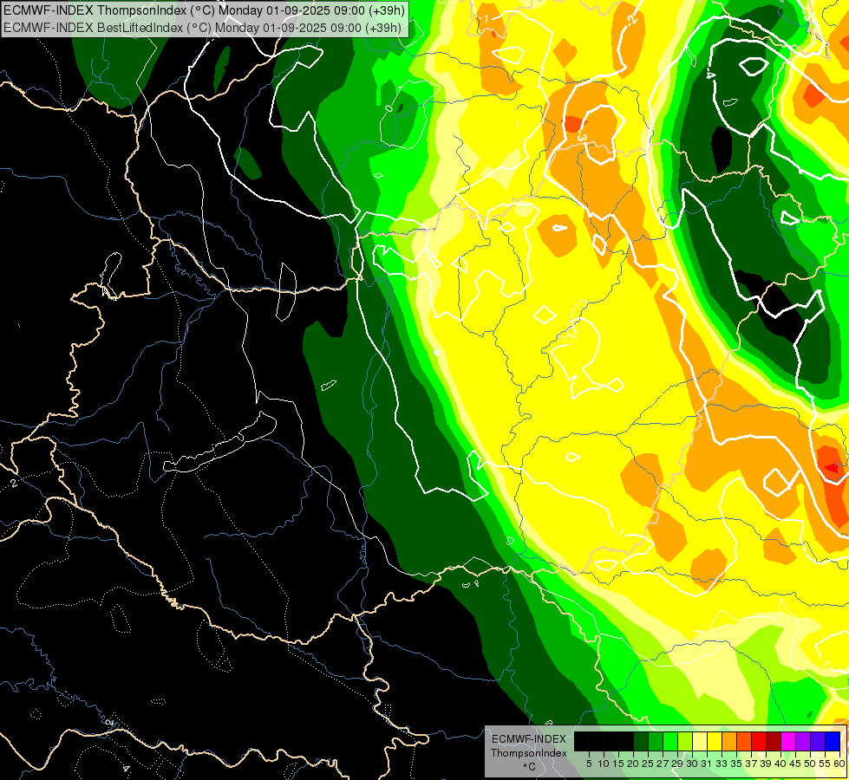Pick the dark green 20–25 legend swatch
Image resolution: width=849 pixels, height=780 pixels.
(x=641, y=741)
